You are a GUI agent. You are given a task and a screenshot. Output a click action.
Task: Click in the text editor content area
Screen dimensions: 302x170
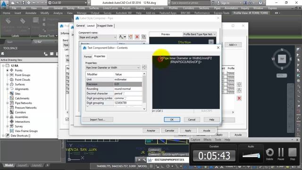[x=185, y=82]
